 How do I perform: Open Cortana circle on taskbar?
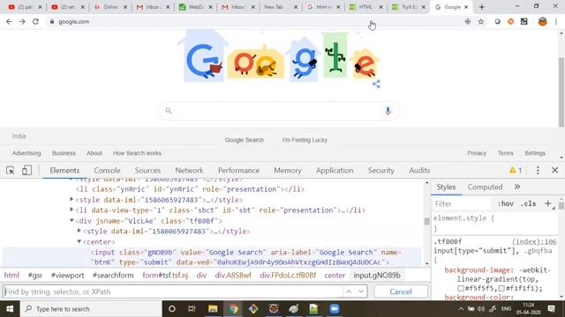[x=172, y=309]
